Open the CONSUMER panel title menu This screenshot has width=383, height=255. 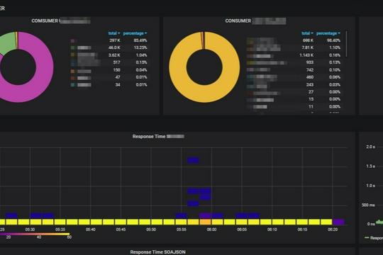(255, 21)
